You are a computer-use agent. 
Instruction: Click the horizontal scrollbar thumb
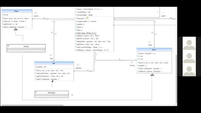(x=33, y=105)
